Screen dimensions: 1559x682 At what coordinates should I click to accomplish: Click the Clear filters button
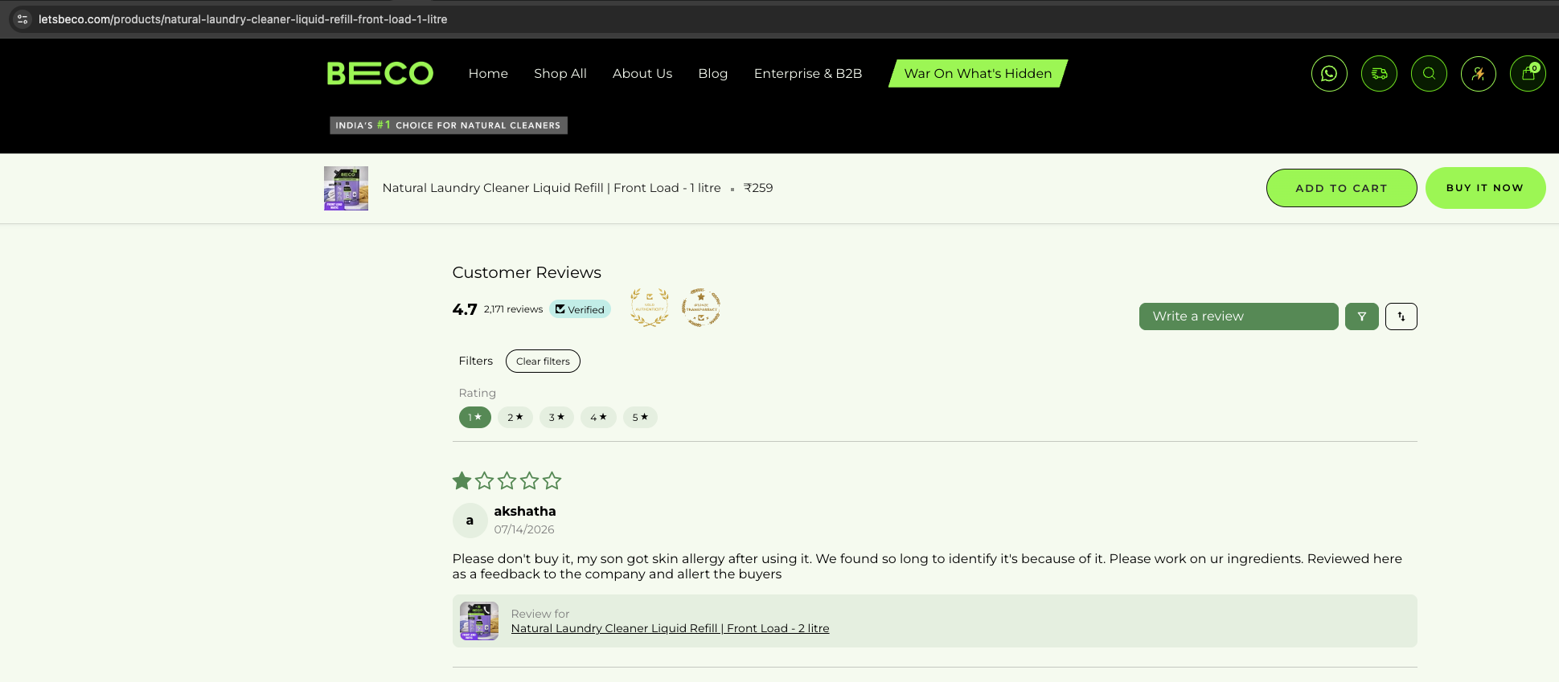click(x=543, y=361)
